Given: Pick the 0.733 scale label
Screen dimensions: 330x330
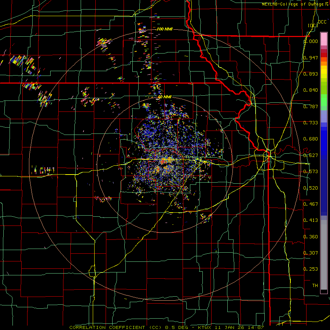Looking at the screenshot, I should pos(311,123).
